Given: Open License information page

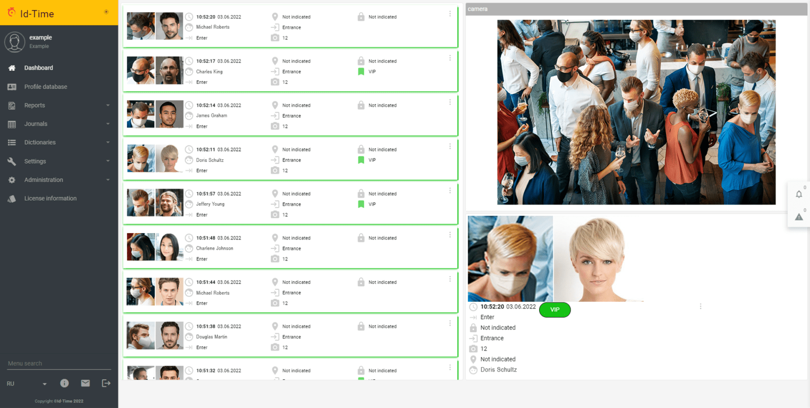Looking at the screenshot, I should pos(50,198).
